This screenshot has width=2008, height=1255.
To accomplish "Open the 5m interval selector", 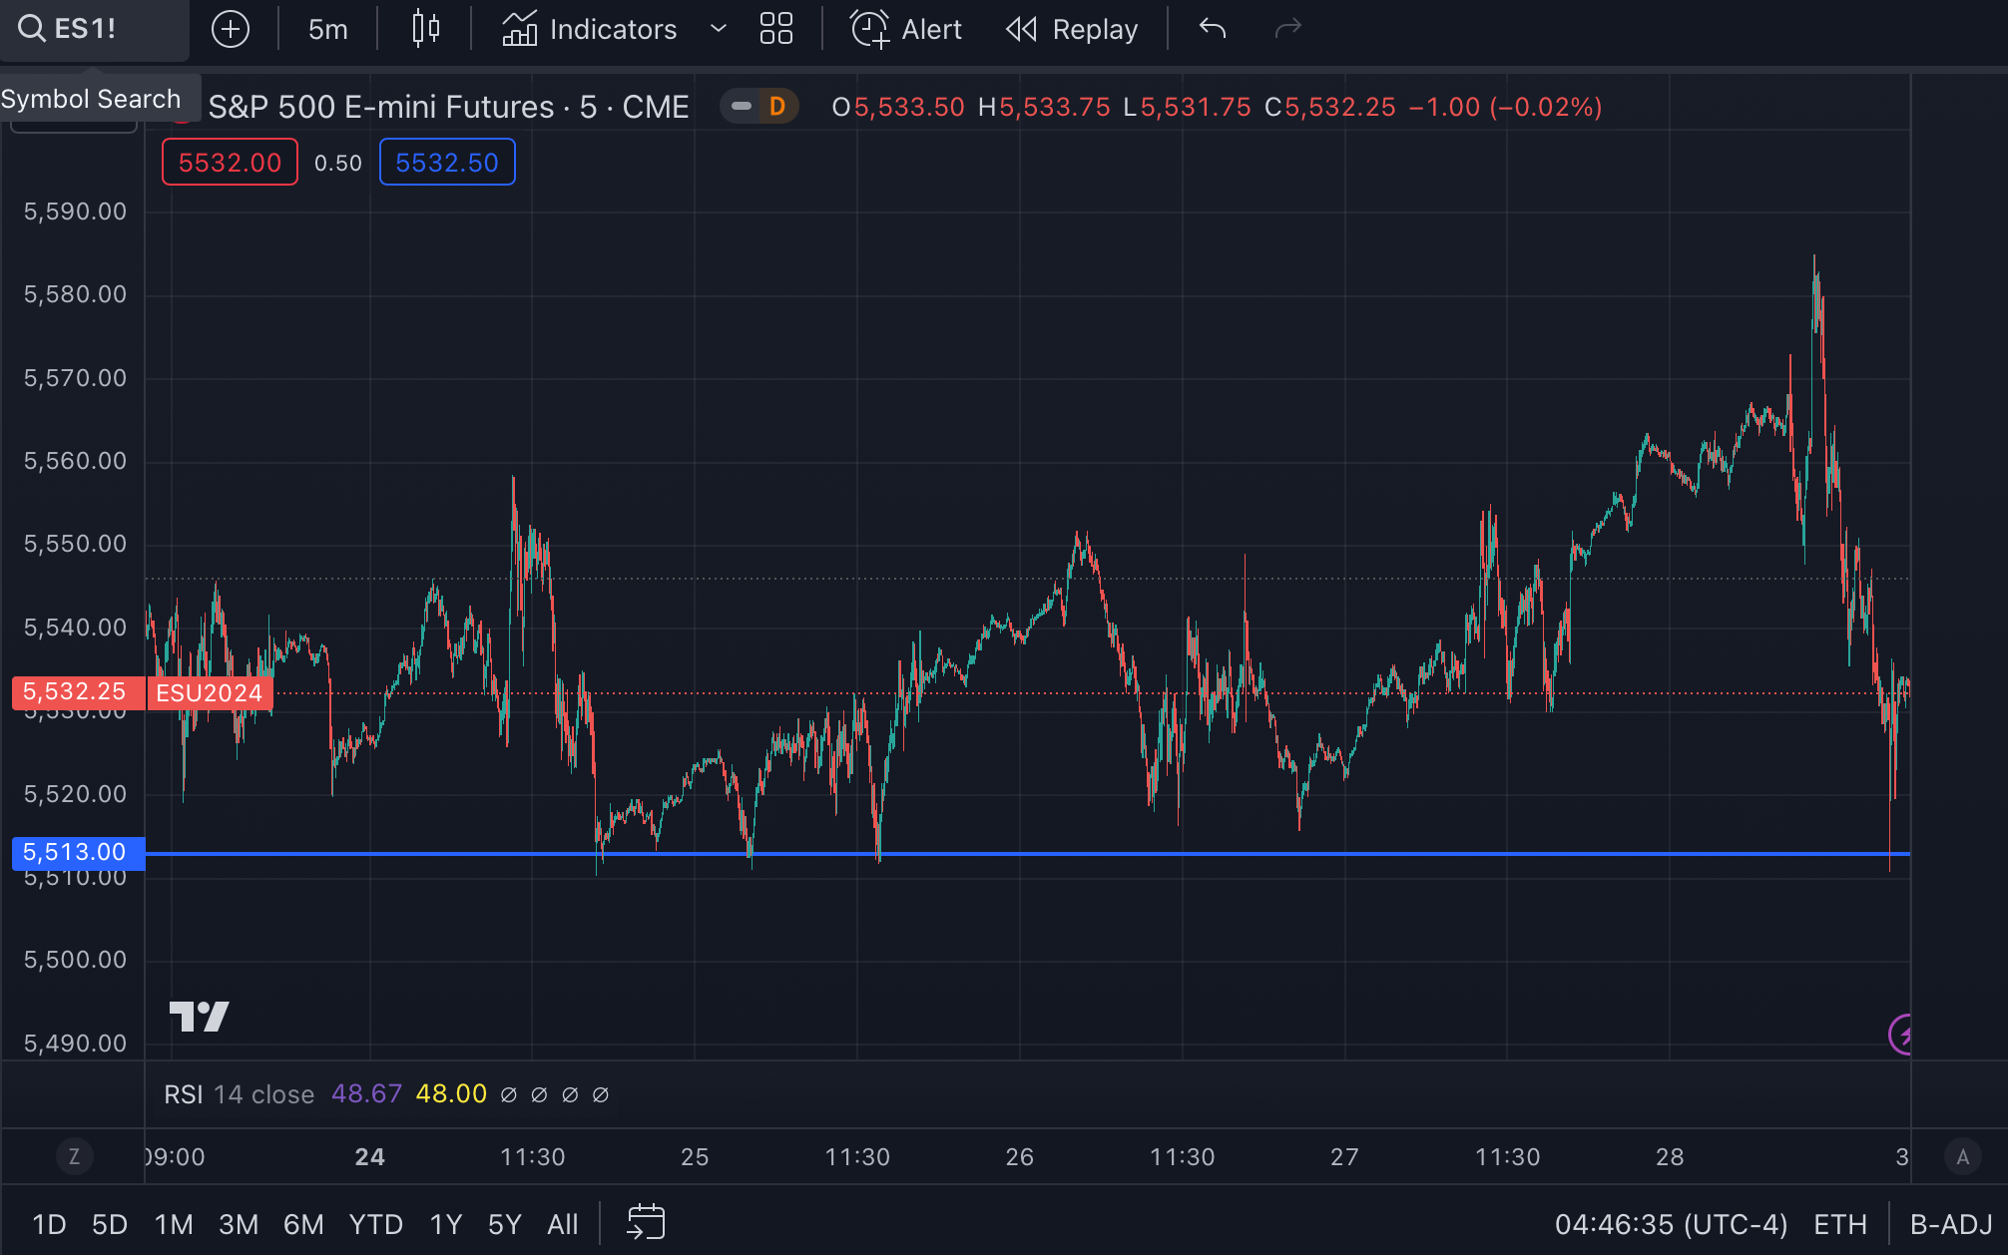I will tap(327, 29).
